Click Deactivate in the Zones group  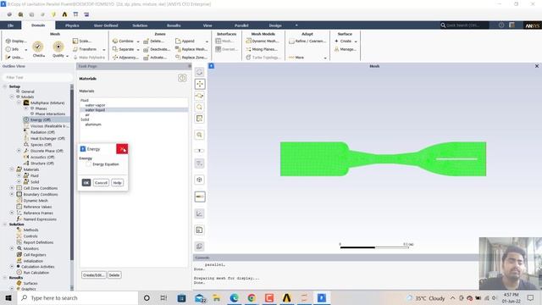(x=156, y=49)
